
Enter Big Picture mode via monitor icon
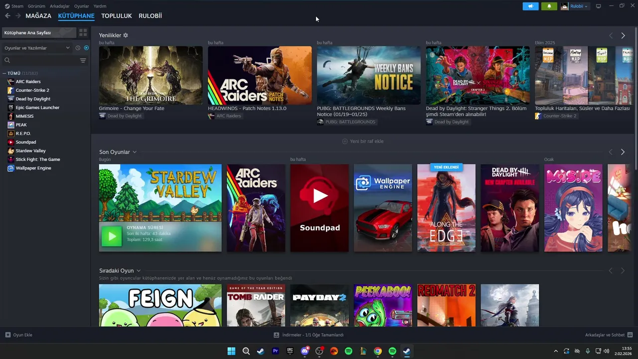pyautogui.click(x=599, y=6)
